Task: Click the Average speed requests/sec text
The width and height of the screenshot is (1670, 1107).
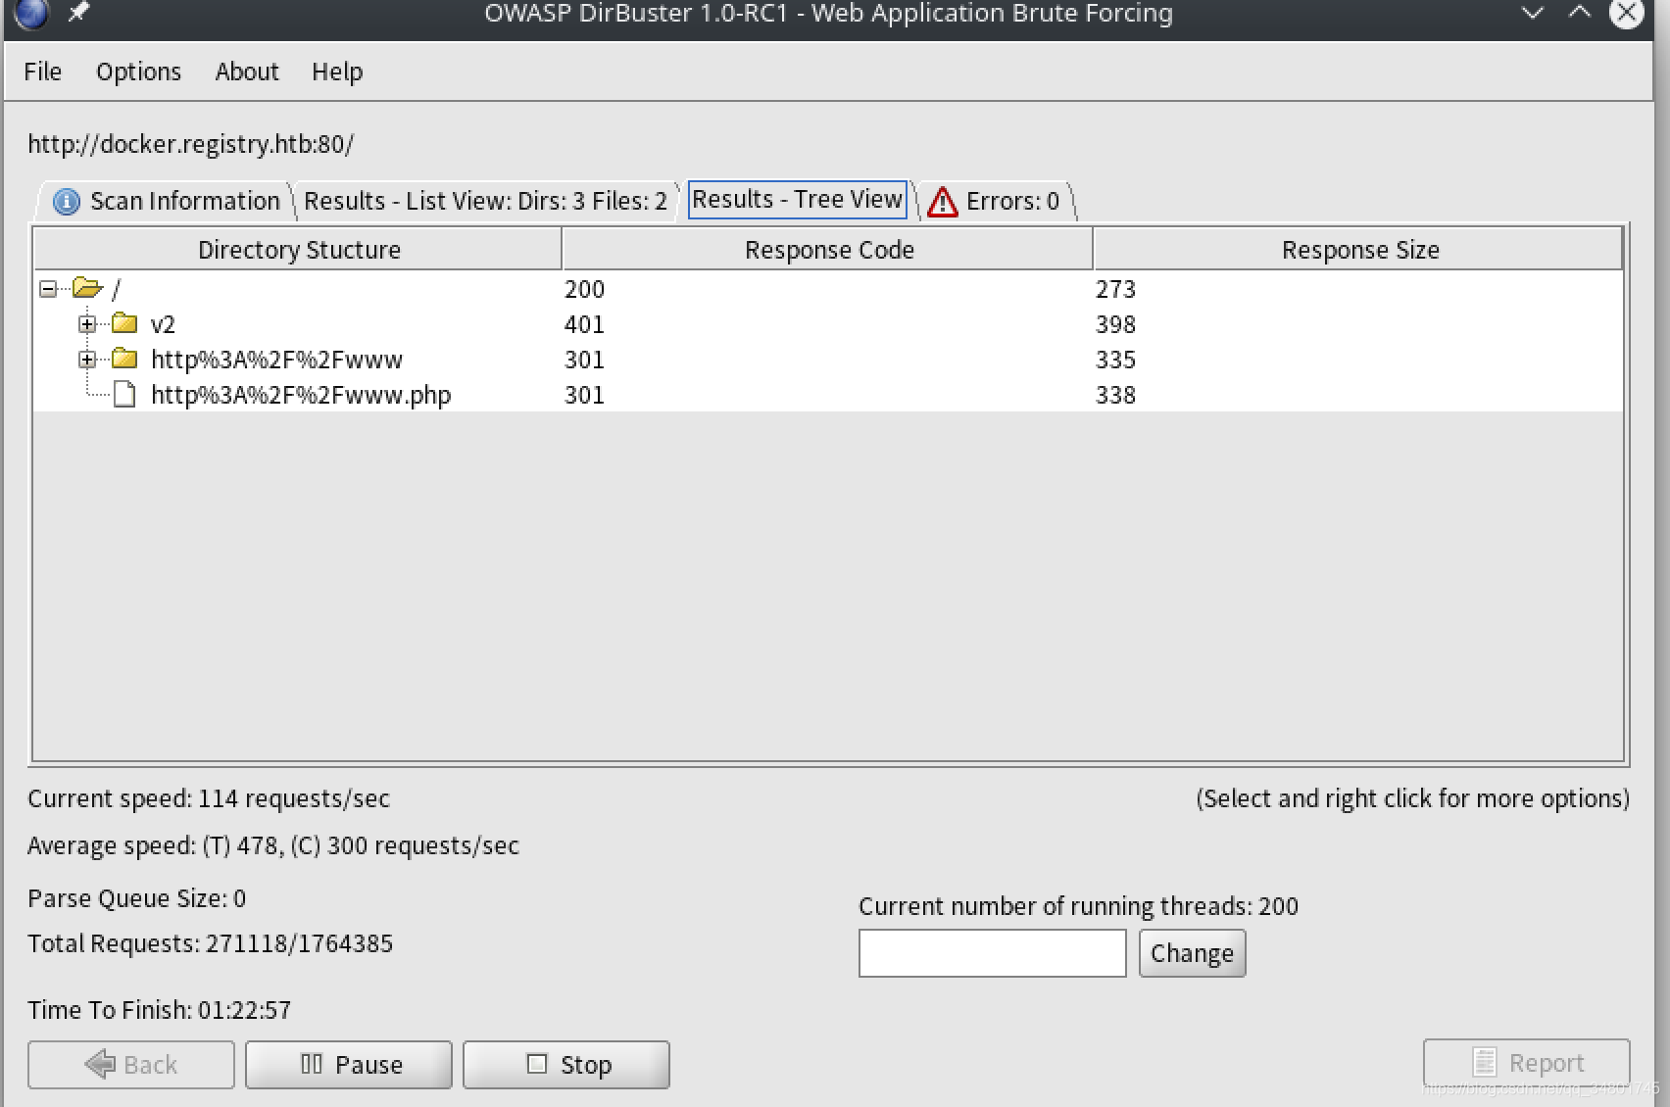Action: click(273, 845)
